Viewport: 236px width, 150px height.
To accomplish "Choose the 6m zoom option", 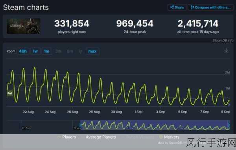I will point(70,51).
